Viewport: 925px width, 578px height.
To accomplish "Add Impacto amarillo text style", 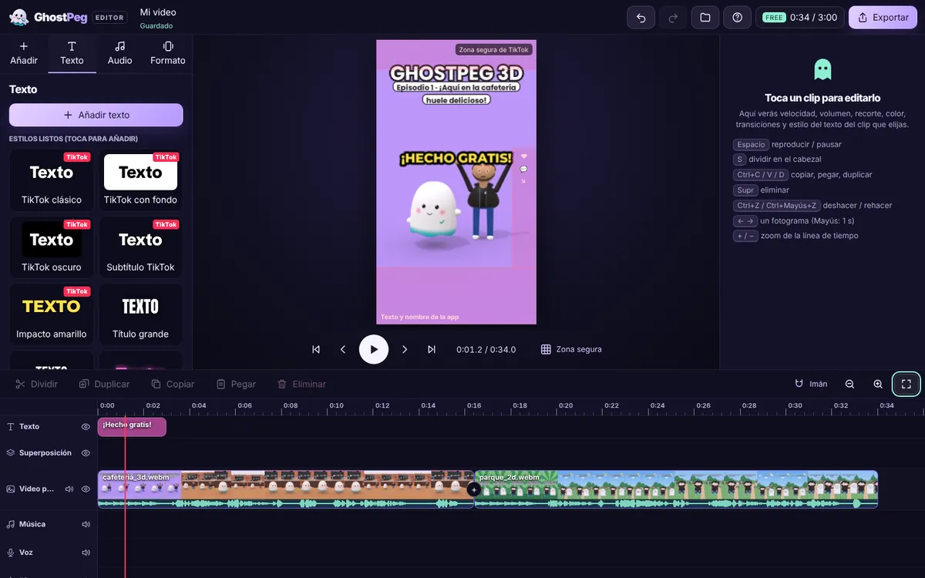I will 52,314.
